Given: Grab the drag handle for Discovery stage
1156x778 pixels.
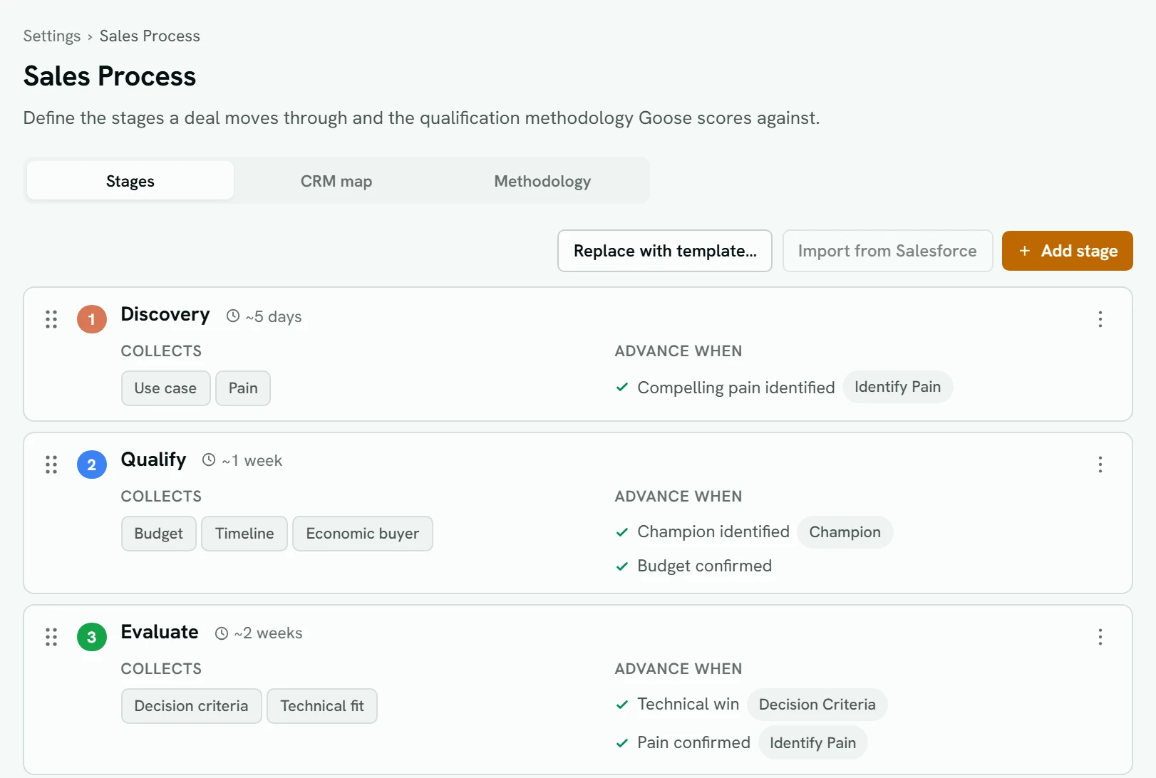Looking at the screenshot, I should click(x=51, y=319).
